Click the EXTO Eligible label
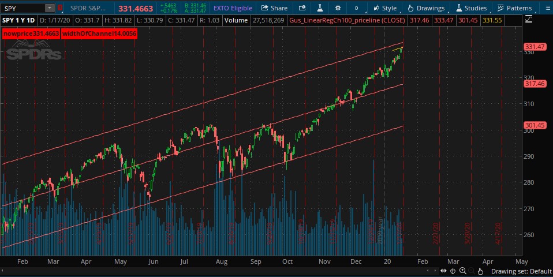553x277 pixels. (x=233, y=8)
